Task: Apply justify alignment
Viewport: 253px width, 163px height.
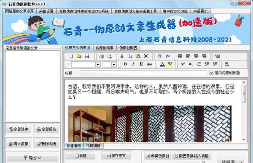Action: [180, 56]
